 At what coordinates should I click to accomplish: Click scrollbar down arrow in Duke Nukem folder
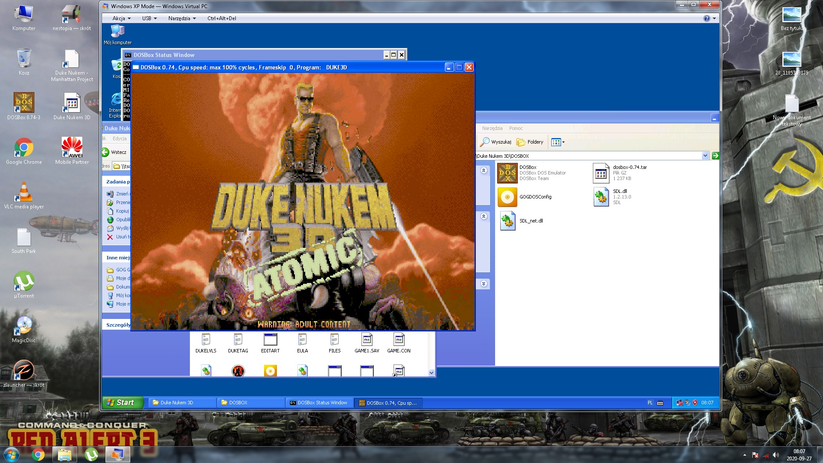click(x=431, y=373)
